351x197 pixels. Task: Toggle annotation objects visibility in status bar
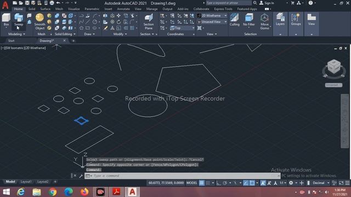click(x=263, y=183)
